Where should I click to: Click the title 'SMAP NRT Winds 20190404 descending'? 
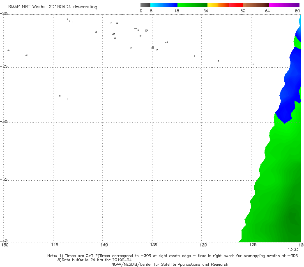coord(53,7)
